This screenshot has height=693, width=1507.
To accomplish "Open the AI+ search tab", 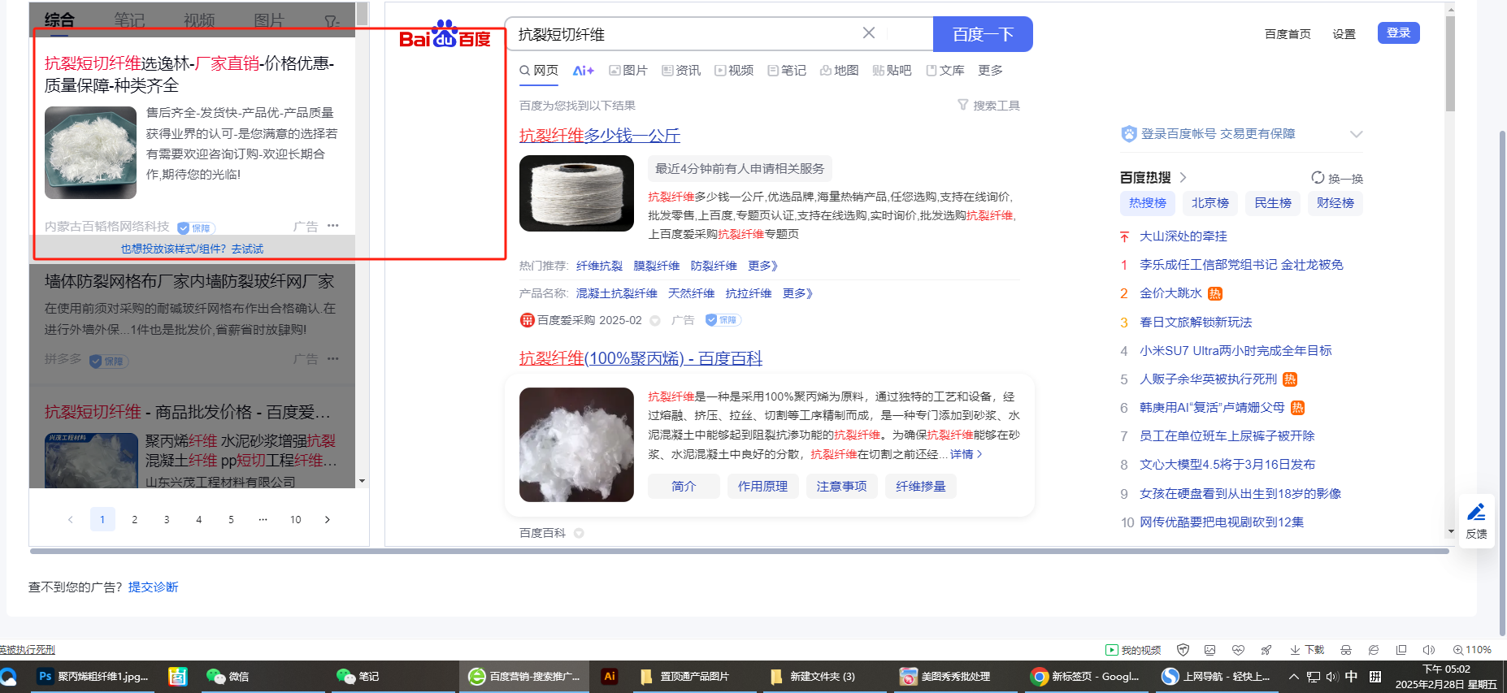I will tap(584, 71).
